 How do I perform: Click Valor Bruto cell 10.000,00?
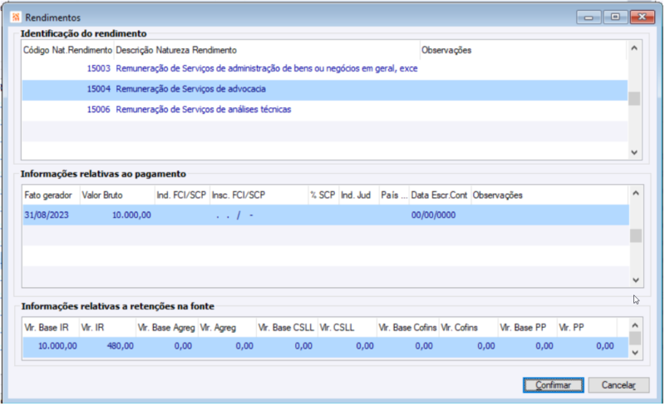pos(131,215)
